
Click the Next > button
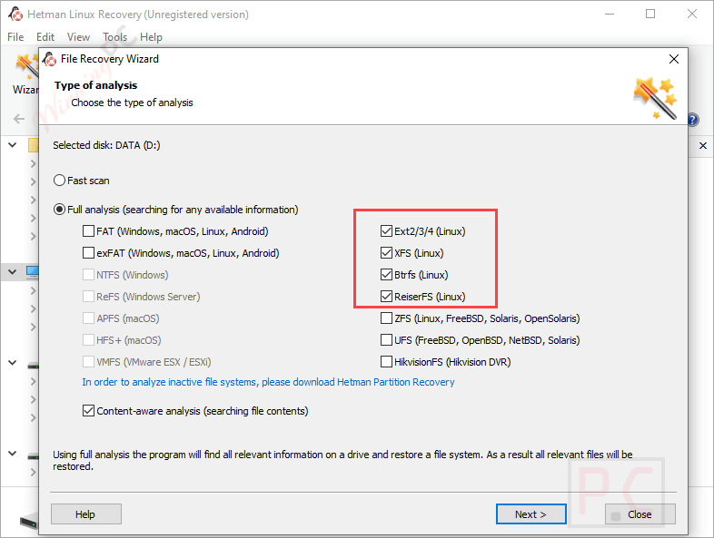(531, 514)
